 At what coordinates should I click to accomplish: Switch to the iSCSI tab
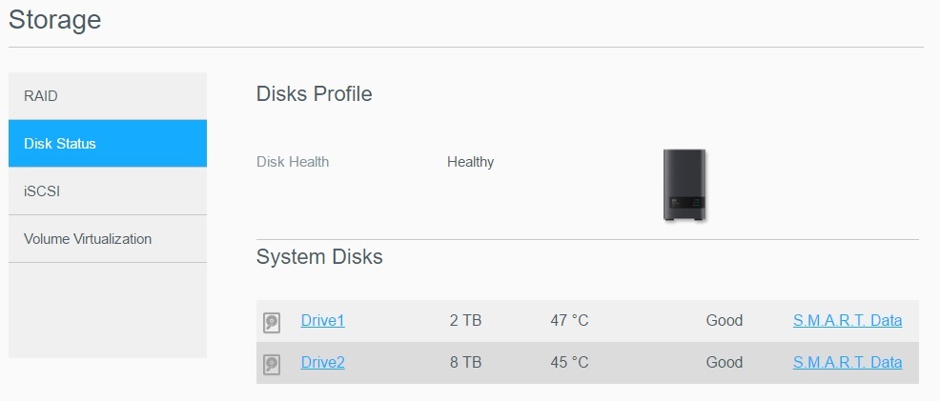pyautogui.click(x=108, y=191)
